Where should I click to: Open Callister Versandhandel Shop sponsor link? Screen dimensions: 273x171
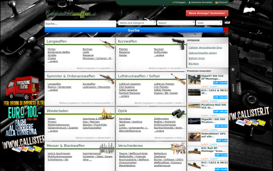pos(205,47)
